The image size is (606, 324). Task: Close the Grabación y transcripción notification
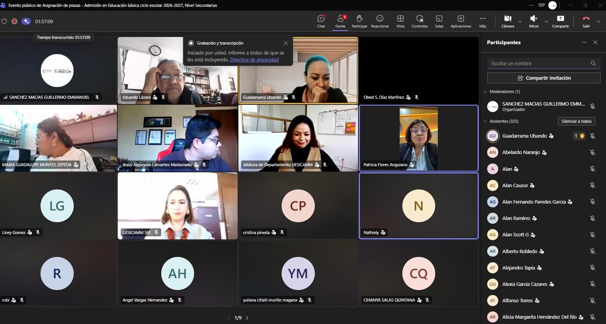(x=286, y=43)
